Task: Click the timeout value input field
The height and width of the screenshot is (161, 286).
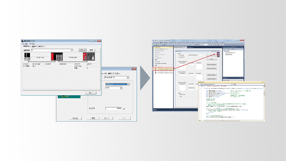Action: pyautogui.click(x=114, y=108)
